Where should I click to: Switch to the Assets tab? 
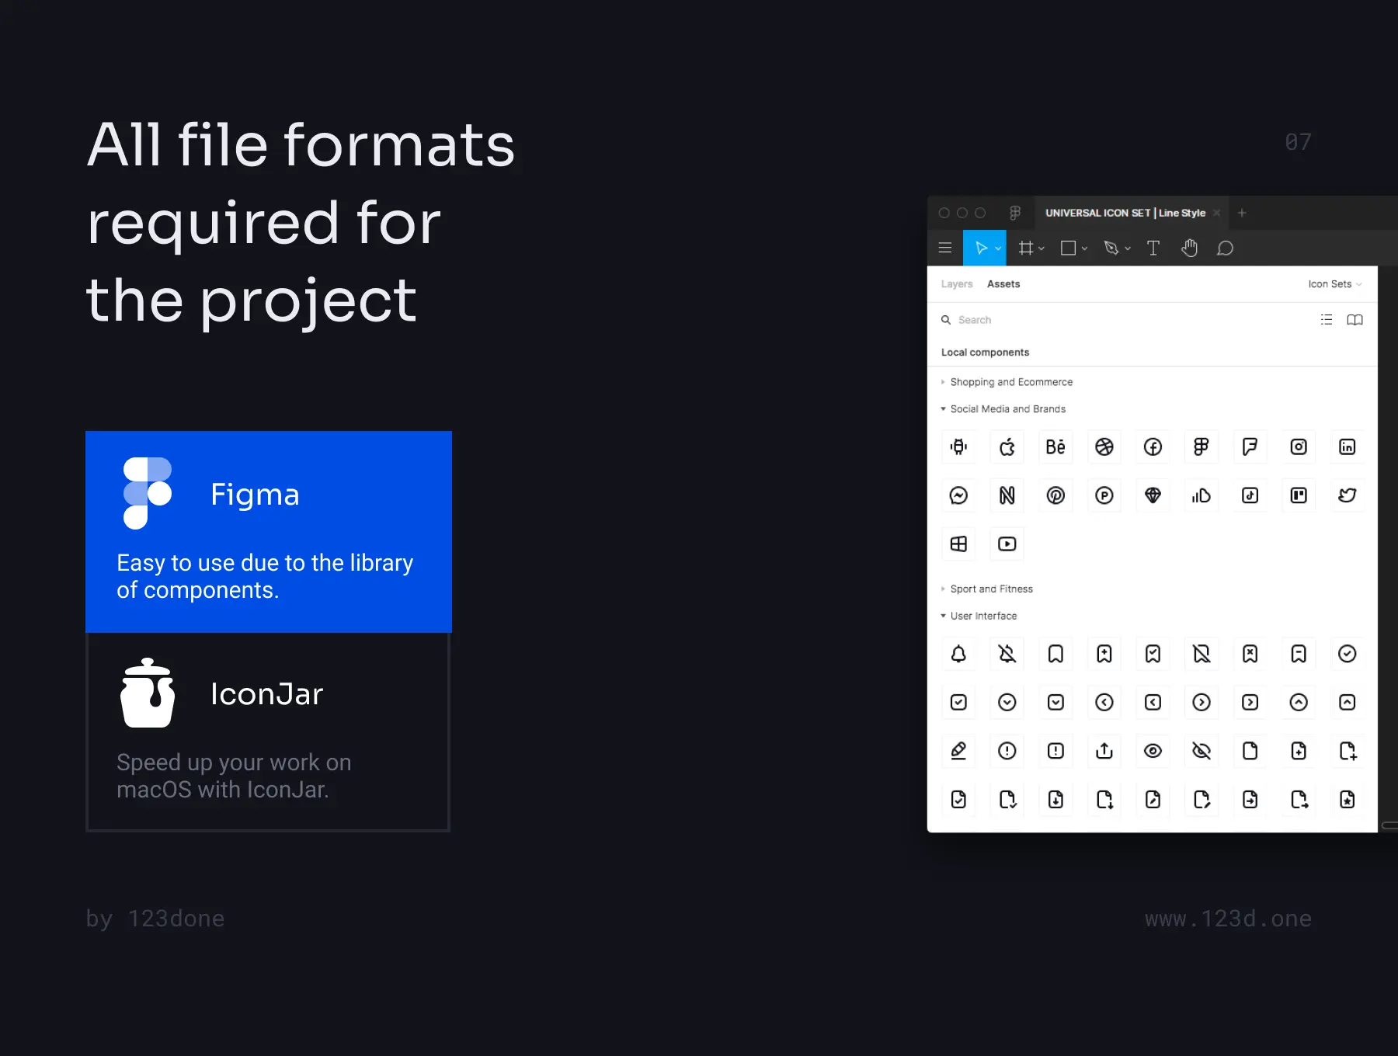(1003, 284)
